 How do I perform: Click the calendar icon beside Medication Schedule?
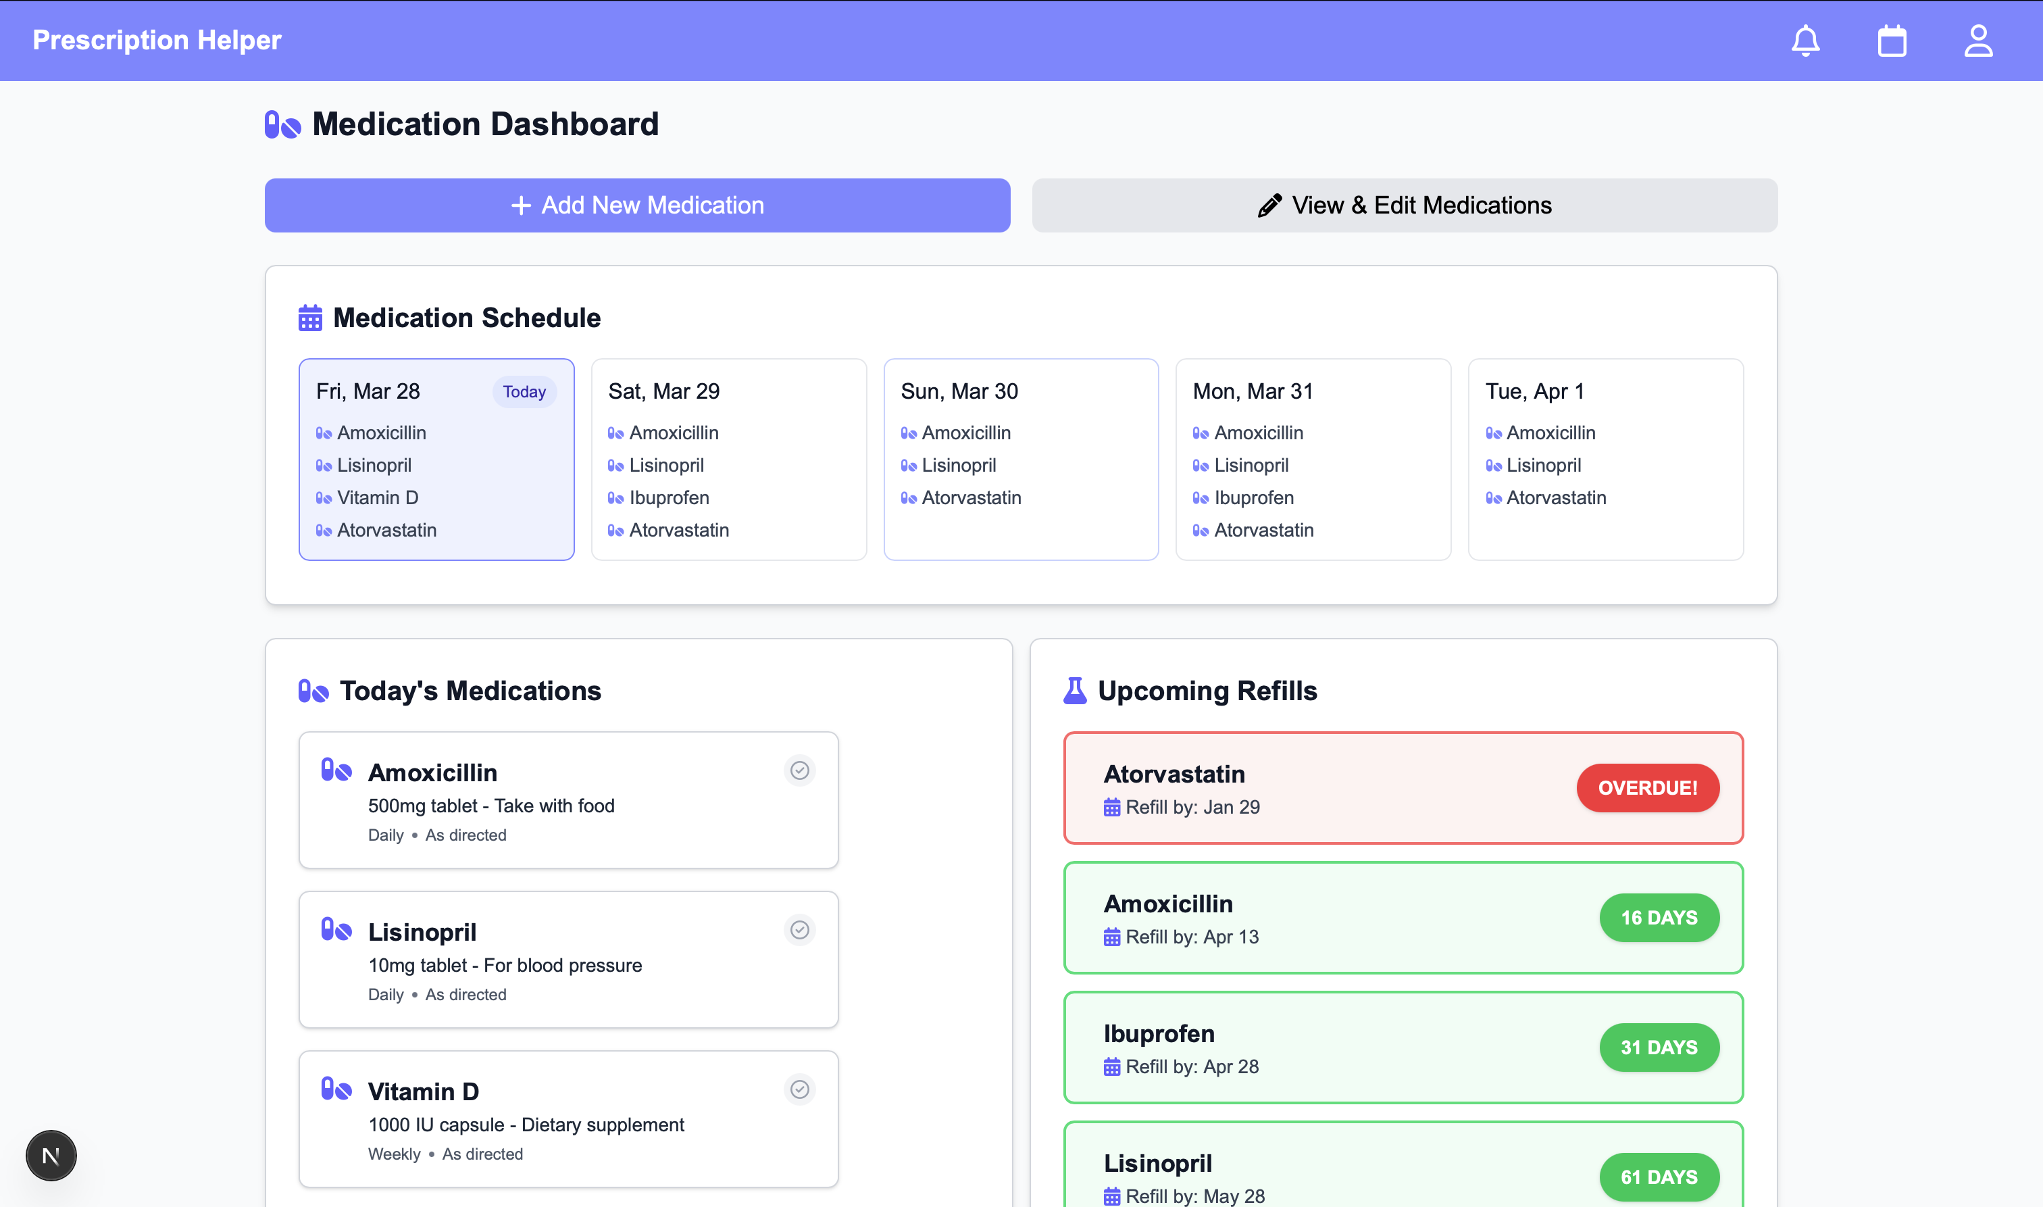[309, 318]
